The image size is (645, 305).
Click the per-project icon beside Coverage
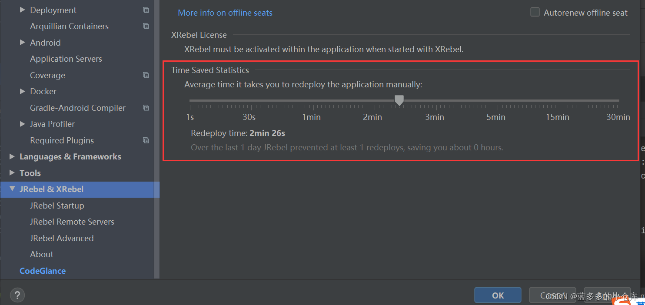(x=146, y=75)
